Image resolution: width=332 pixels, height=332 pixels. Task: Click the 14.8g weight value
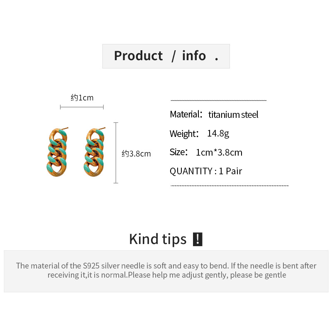click(x=218, y=134)
